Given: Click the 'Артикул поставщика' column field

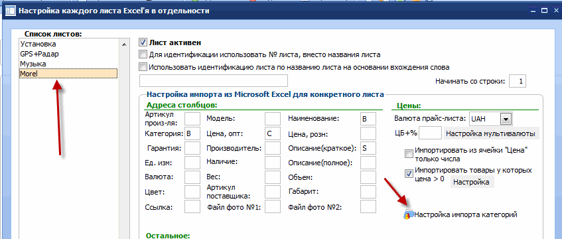Looking at the screenshot, I should coord(273,192).
